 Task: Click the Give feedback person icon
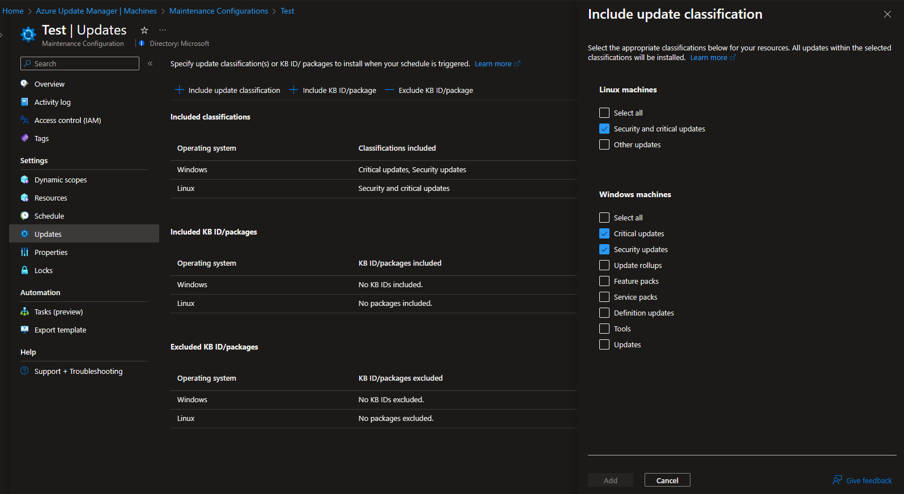[x=837, y=480]
